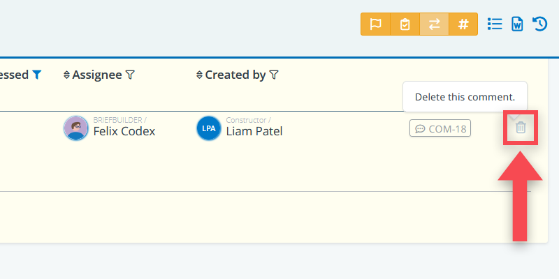Click the hash number button
This screenshot has width=559, height=279.
463,24
